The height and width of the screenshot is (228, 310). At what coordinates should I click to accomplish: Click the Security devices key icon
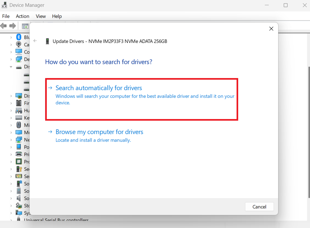pyautogui.click(x=19, y=169)
